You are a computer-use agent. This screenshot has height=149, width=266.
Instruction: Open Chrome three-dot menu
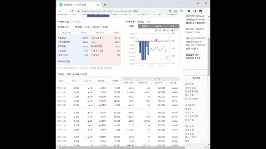[206, 11]
